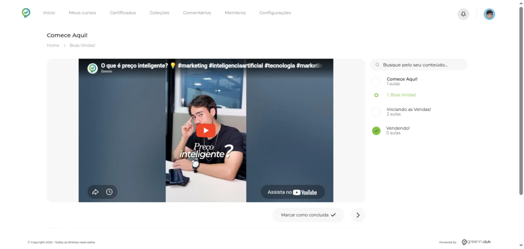Screen dimensions: 524x249
Task: Toggle the Vendendo! completed checkmark
Action: point(376,131)
